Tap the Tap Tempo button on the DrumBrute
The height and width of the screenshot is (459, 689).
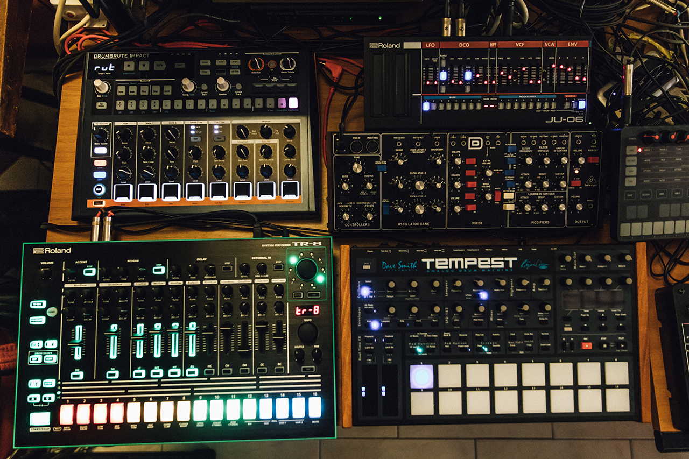click(101, 105)
